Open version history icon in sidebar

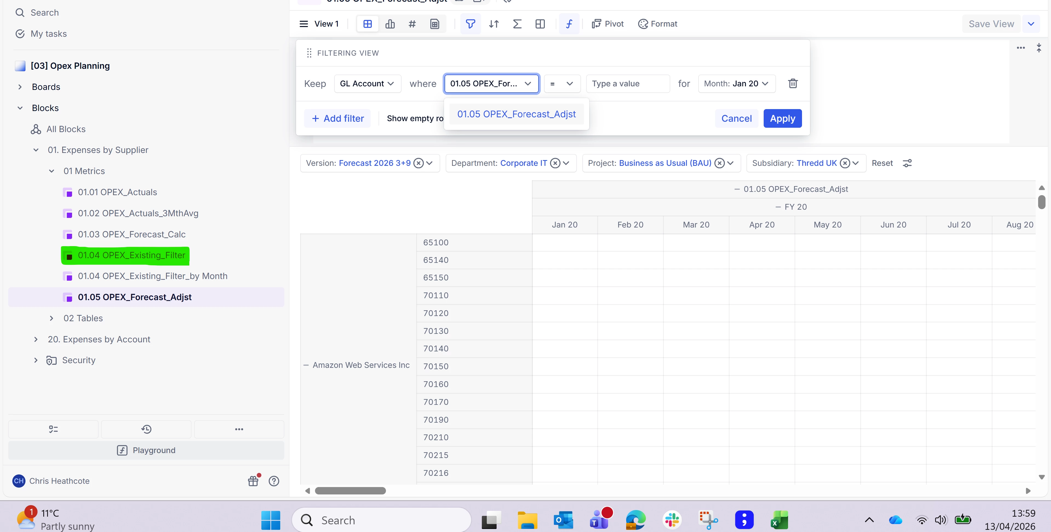pyautogui.click(x=146, y=429)
